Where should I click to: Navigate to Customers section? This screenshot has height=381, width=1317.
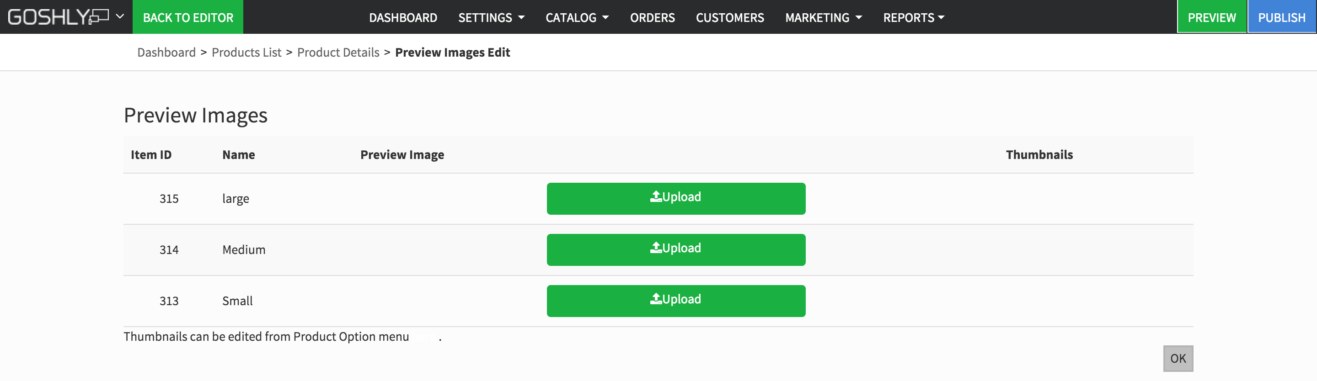point(729,17)
